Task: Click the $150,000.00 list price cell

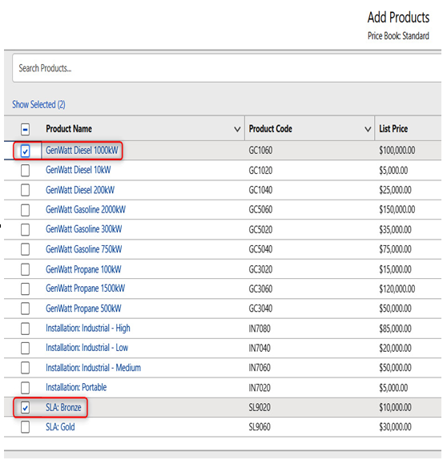Action: (x=397, y=210)
